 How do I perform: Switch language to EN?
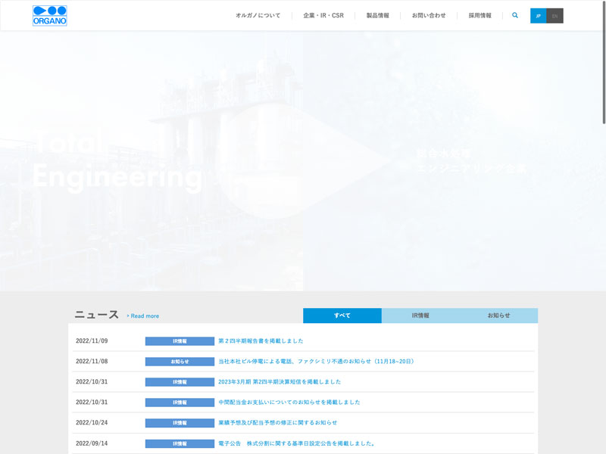click(x=554, y=16)
